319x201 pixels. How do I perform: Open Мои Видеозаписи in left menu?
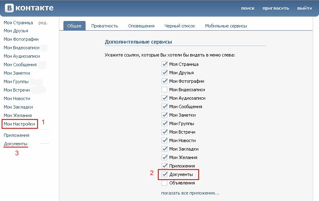(x=21, y=48)
